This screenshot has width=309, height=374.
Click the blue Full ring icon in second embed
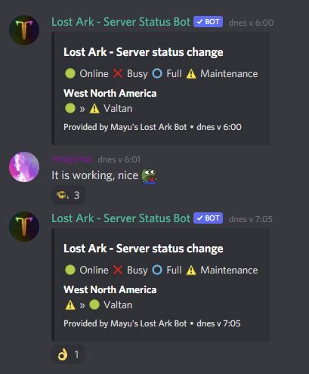[157, 270]
